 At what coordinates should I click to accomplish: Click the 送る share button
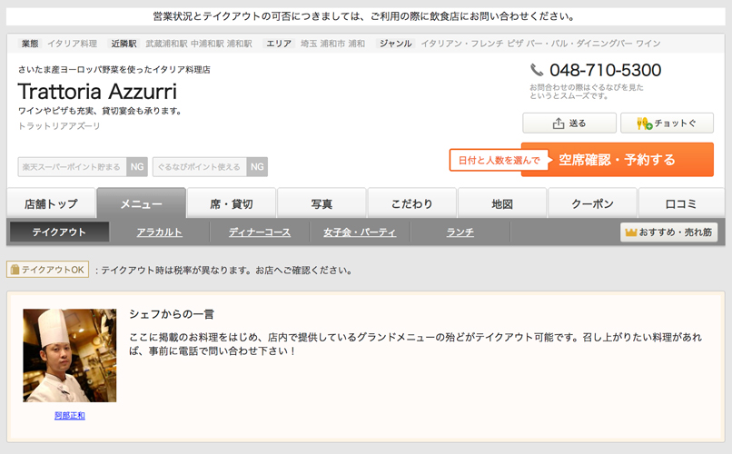click(569, 123)
